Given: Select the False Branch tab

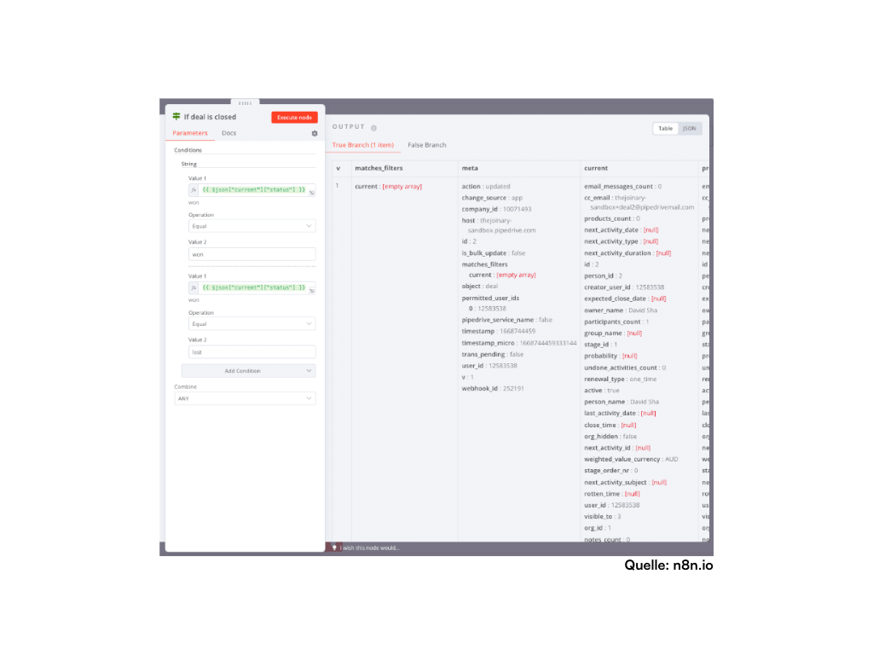Looking at the screenshot, I should pos(426,145).
